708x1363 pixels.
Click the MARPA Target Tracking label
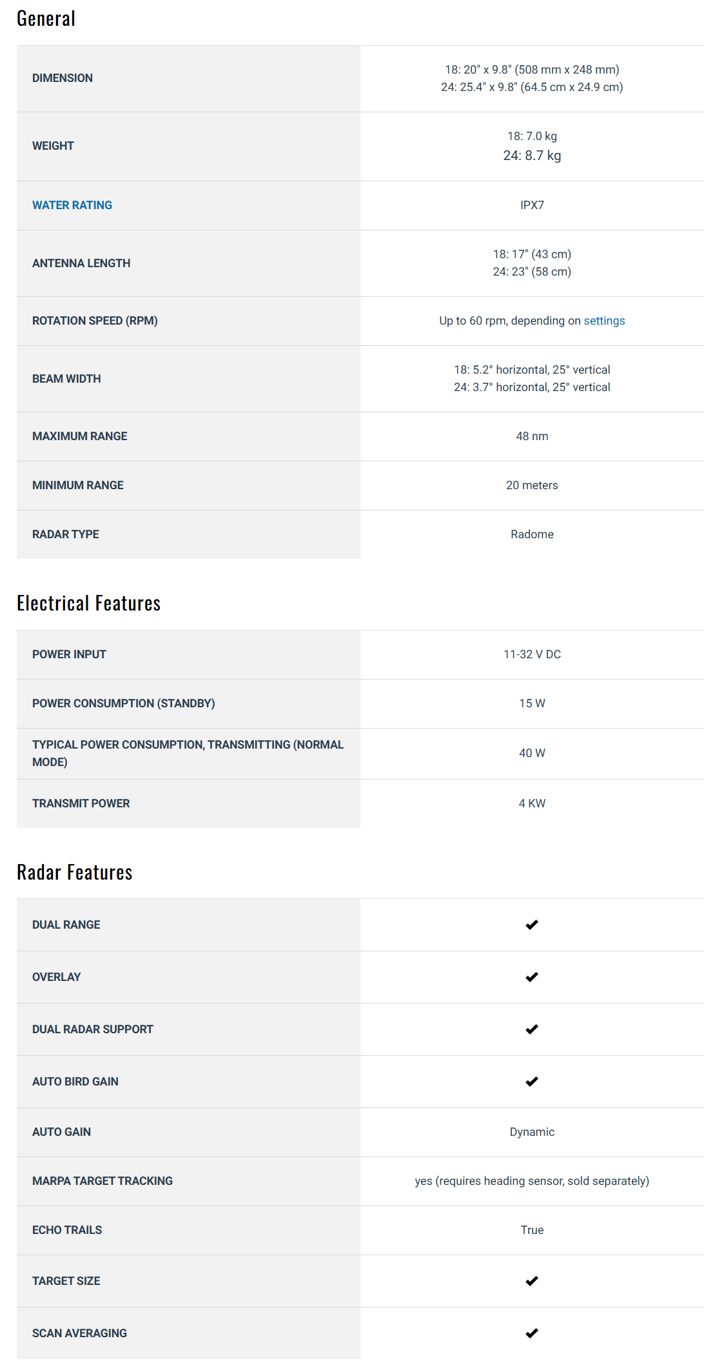point(103,1181)
